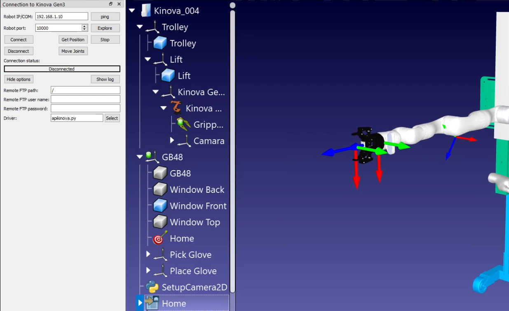Close the Connection to Kinova Gen3 panel

pyautogui.click(x=119, y=4)
